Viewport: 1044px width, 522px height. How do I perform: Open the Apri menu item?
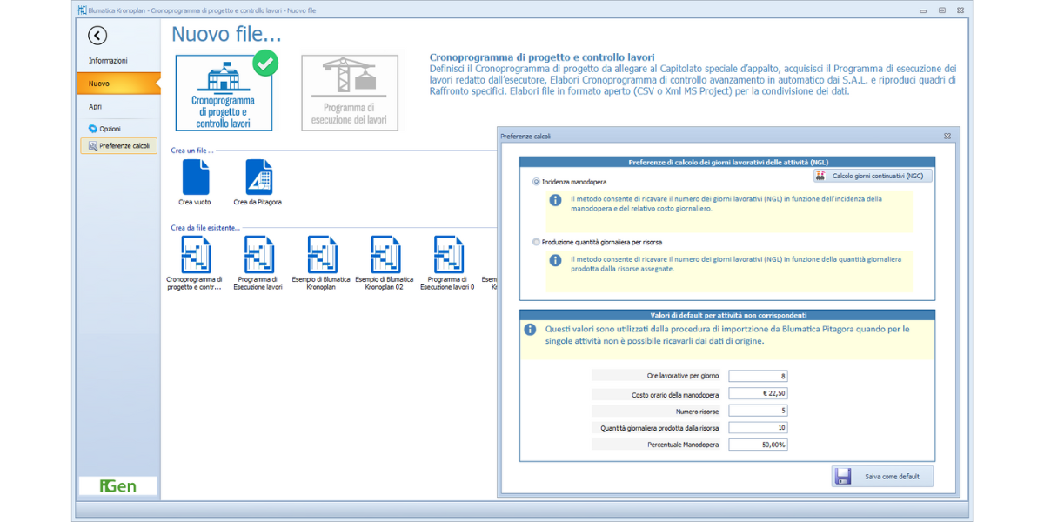tap(96, 106)
